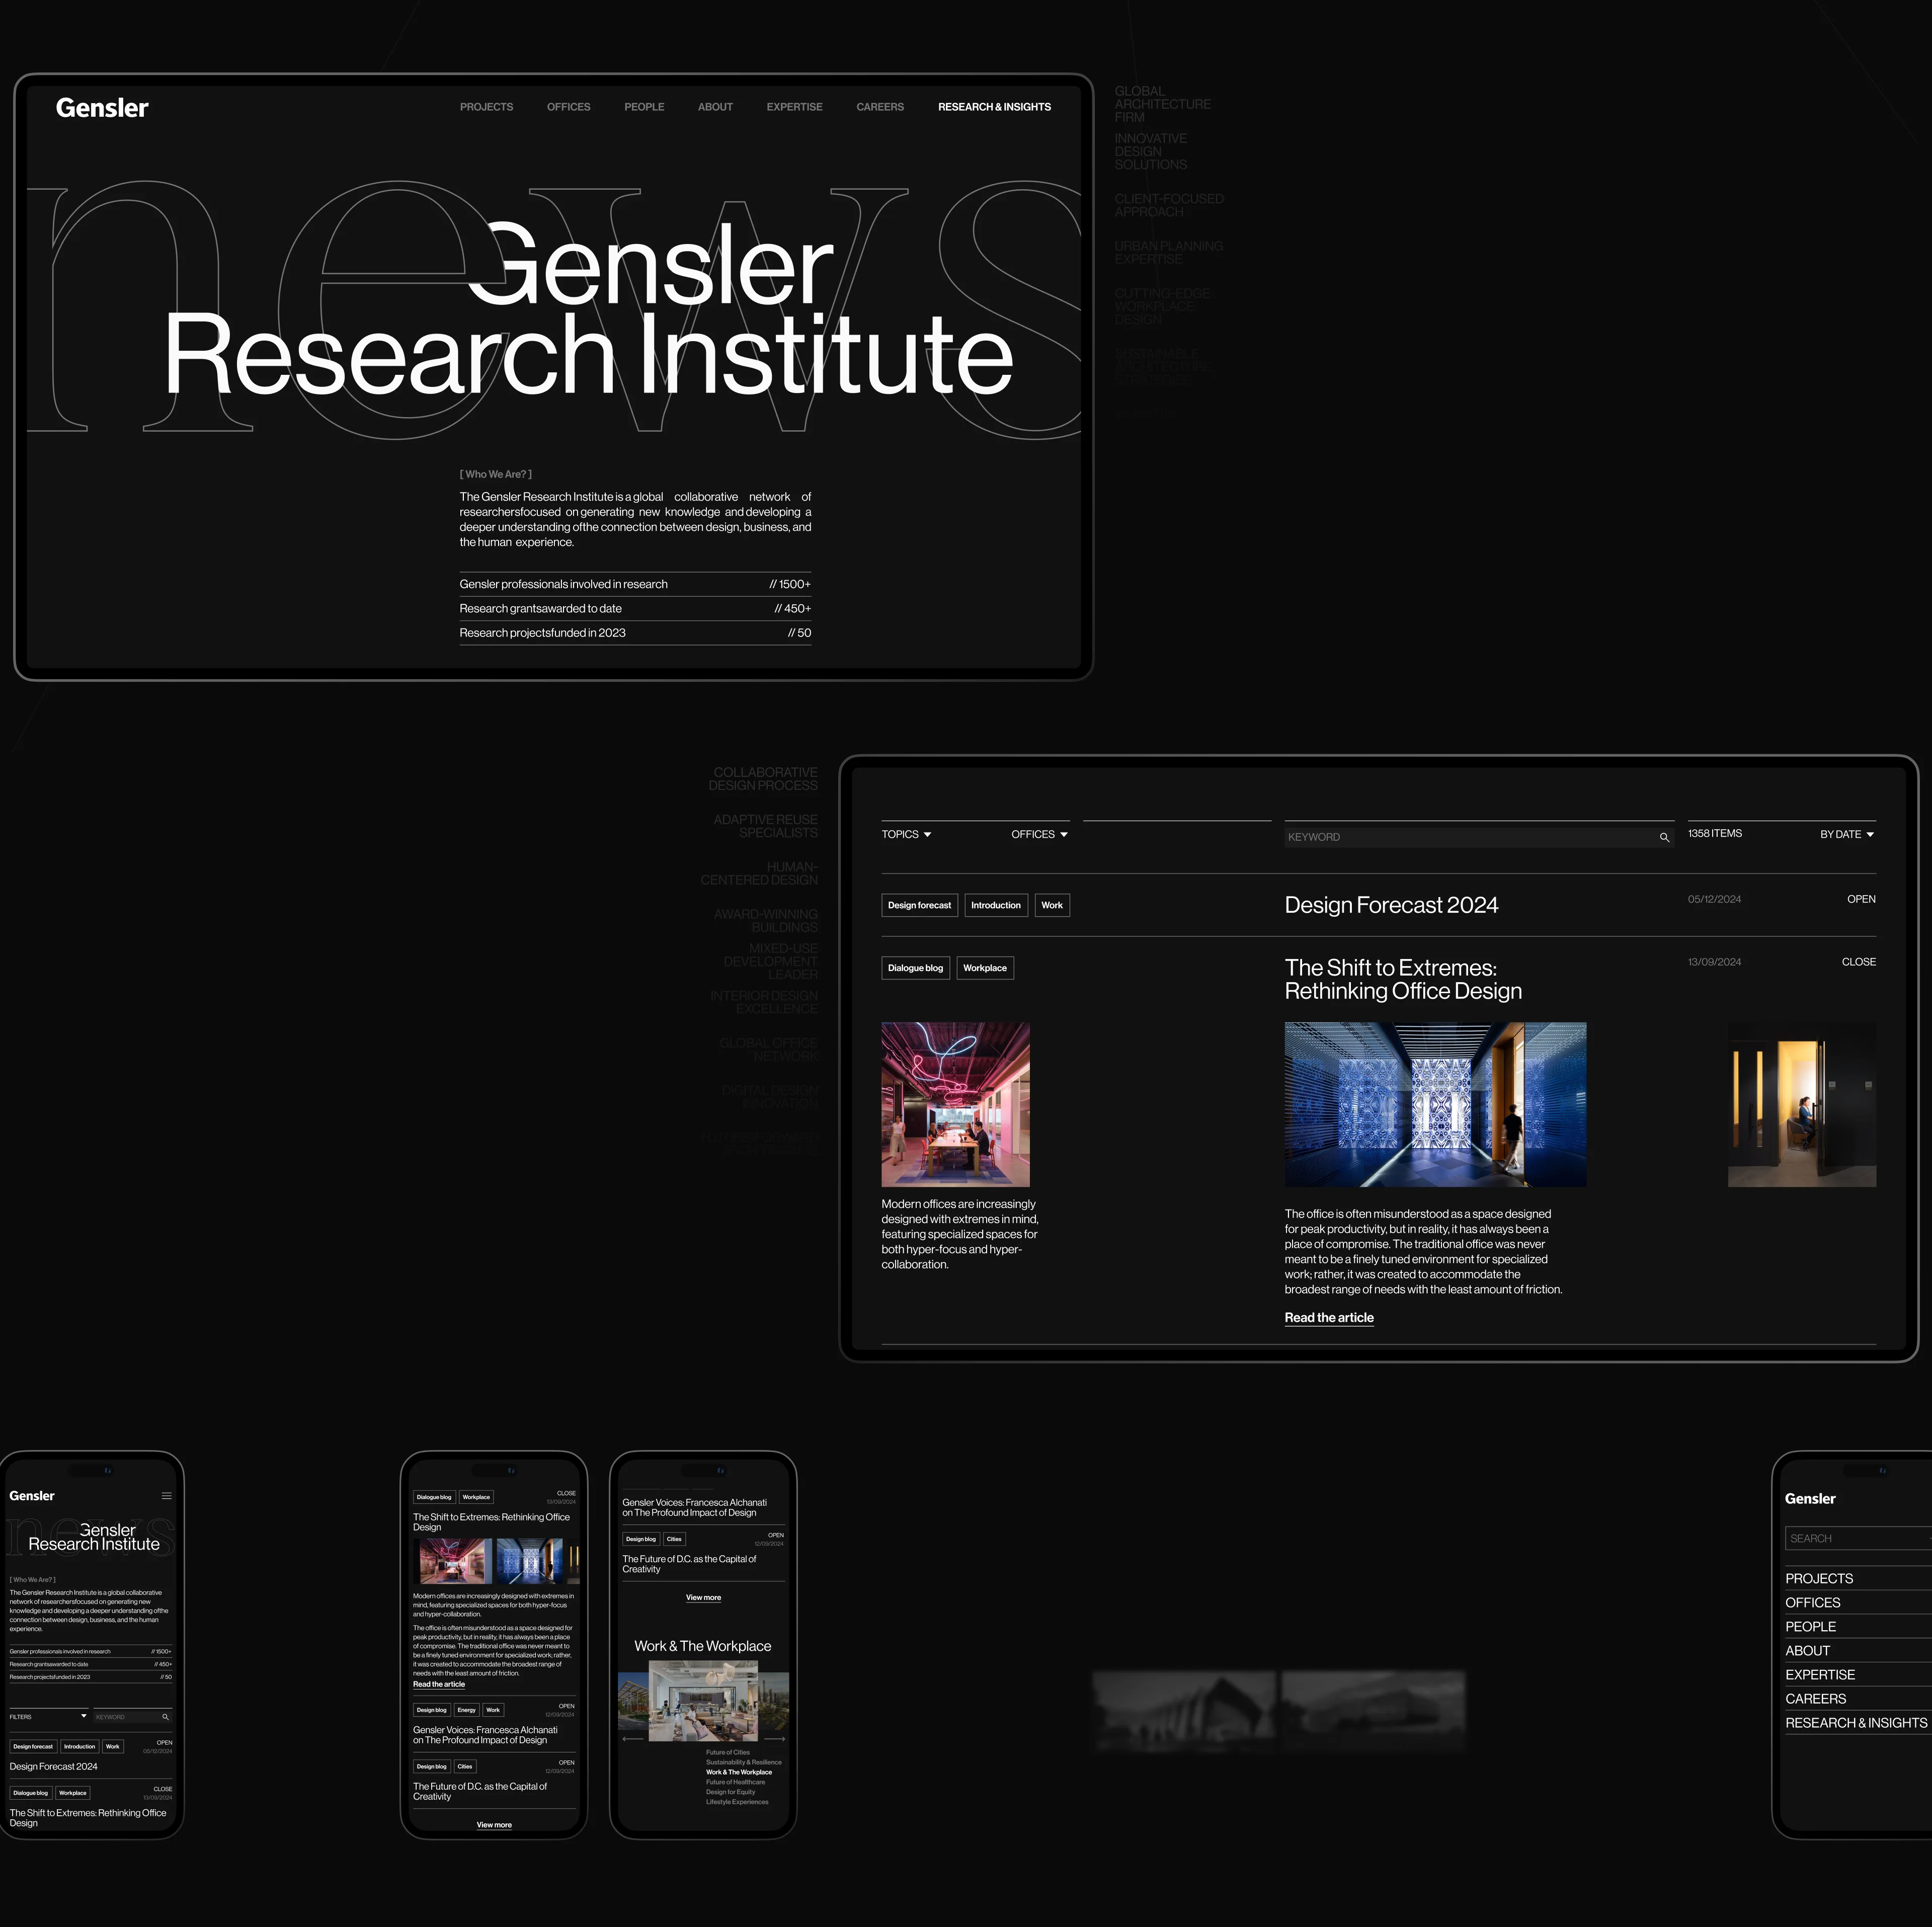Click the Gensler logo on the desktop header

102,108
